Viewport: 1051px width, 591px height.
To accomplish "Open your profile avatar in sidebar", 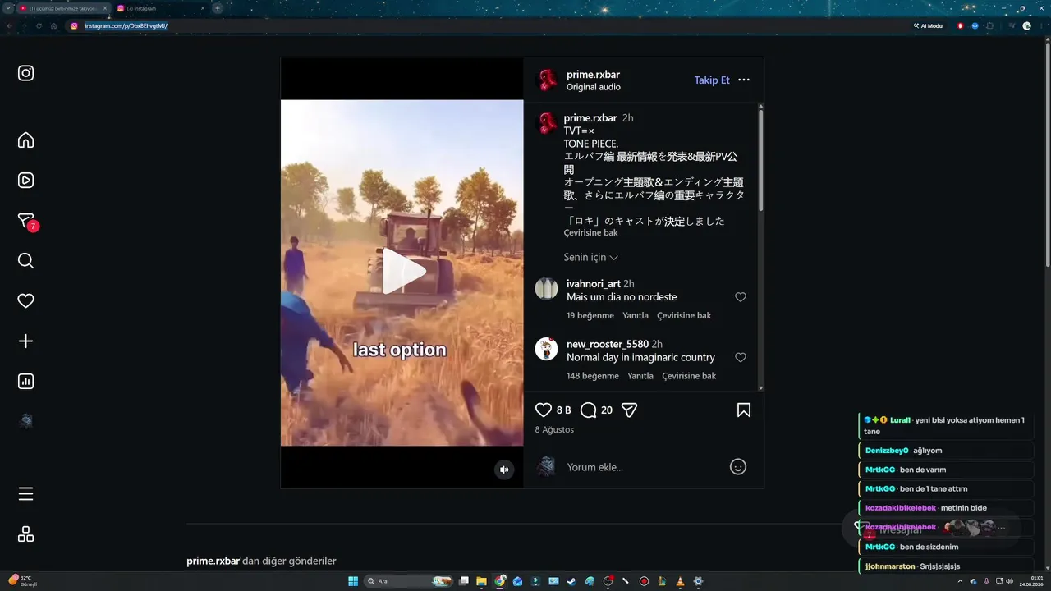I will pos(25,421).
